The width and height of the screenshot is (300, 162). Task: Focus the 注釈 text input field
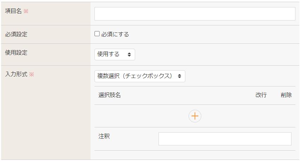(225, 139)
